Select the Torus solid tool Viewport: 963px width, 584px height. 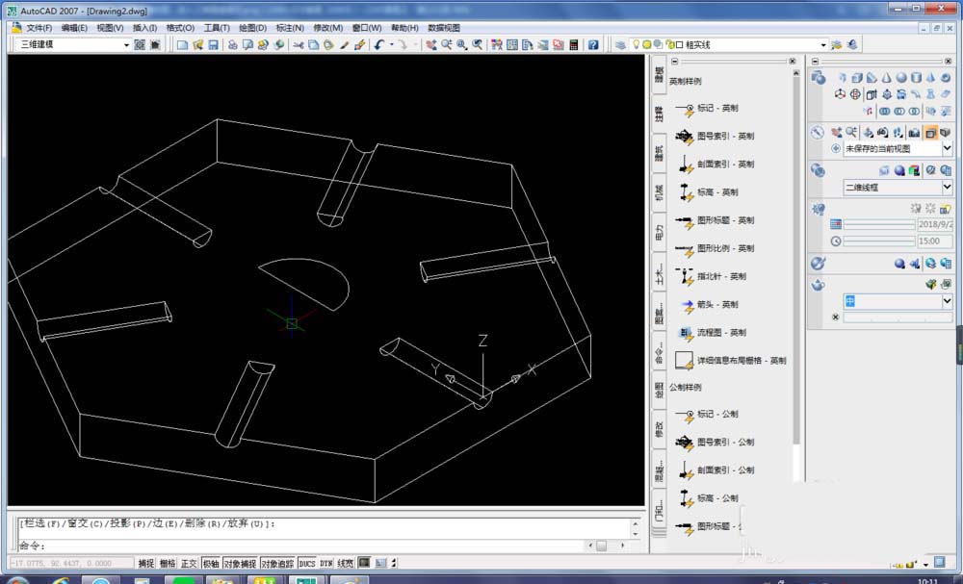(946, 78)
